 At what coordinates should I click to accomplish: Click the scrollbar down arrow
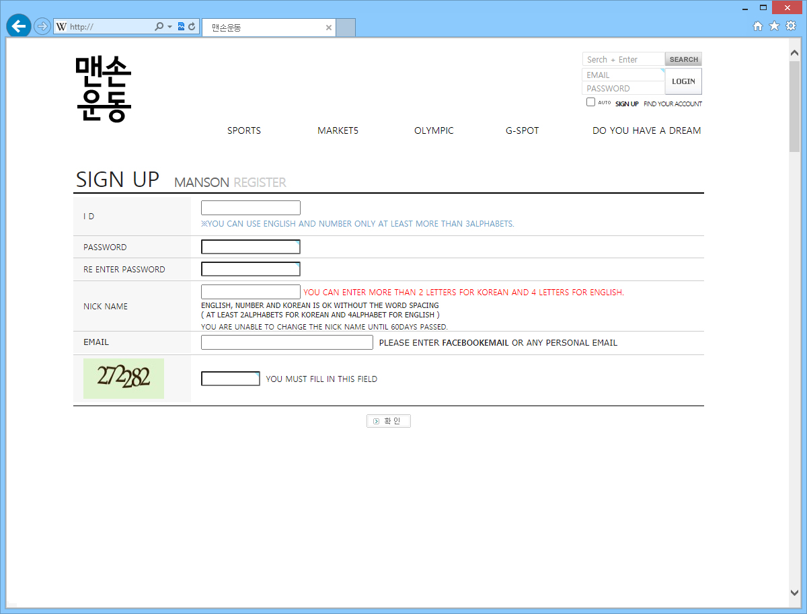coord(795,592)
